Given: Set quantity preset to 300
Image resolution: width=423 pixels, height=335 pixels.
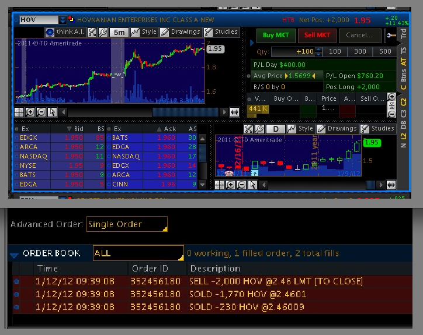Looking at the screenshot, I should [x=360, y=52].
